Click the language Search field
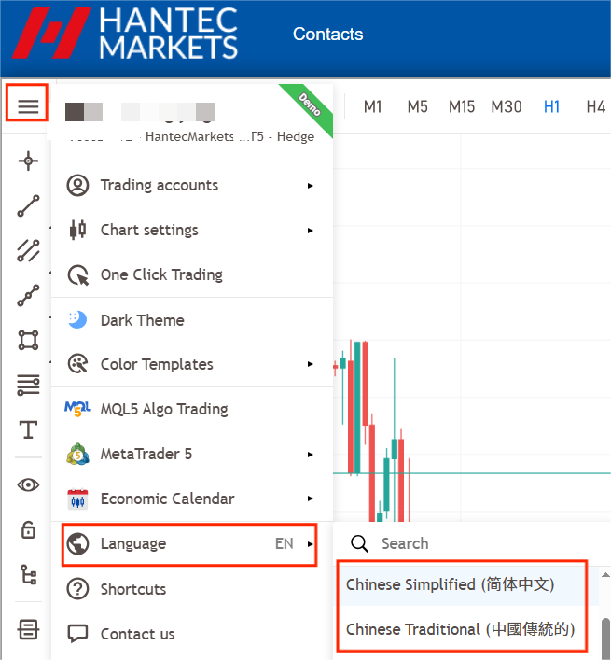The height and width of the screenshot is (660, 611). (x=472, y=543)
